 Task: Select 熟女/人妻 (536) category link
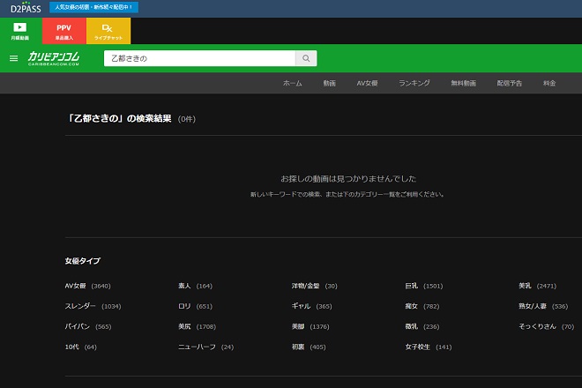point(543,306)
